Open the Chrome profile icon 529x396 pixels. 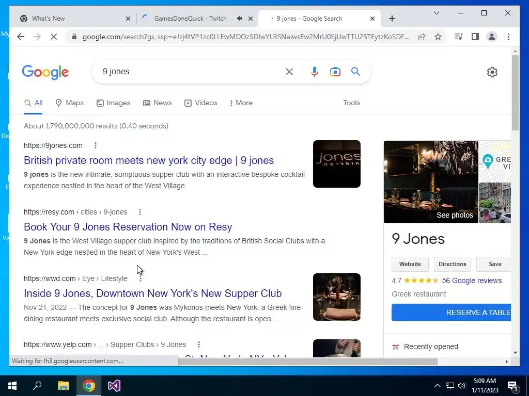coord(492,37)
